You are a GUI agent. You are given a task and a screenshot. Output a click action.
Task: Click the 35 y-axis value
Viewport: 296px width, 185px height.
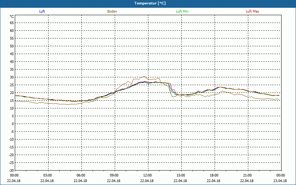tap(12, 70)
